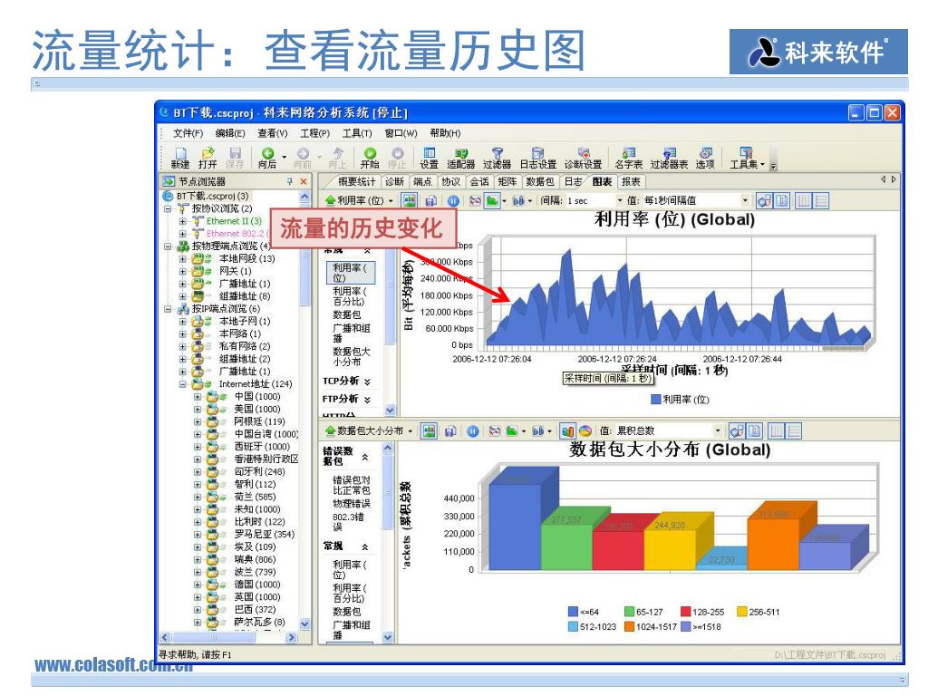Screen dimensions: 928x696
Task: Click the 128-255 red legend swatch
Action: [x=686, y=612]
